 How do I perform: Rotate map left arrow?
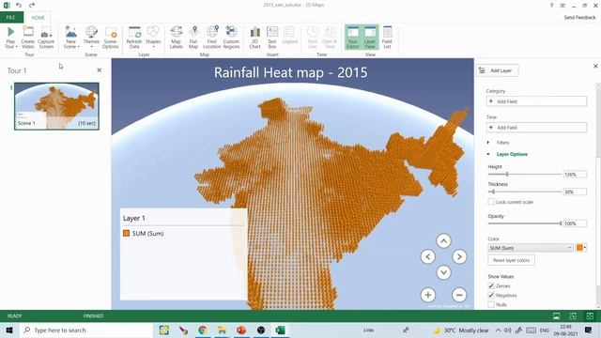coord(428,256)
